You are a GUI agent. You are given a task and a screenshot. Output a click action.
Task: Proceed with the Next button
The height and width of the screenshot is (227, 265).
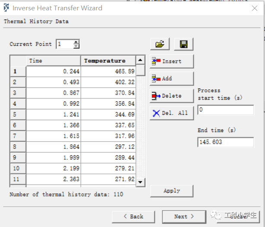pos(184,217)
